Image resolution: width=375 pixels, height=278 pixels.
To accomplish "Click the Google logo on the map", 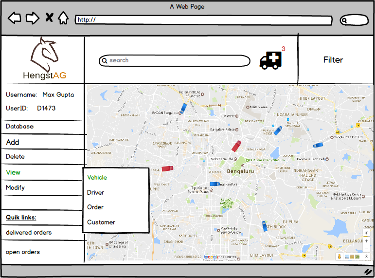I will point(211,257).
